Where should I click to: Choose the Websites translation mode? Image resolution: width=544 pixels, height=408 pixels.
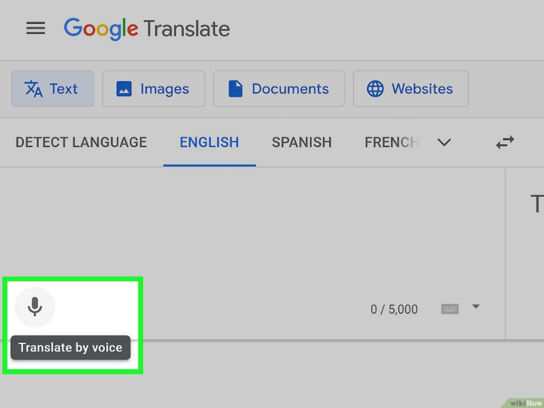tap(411, 89)
